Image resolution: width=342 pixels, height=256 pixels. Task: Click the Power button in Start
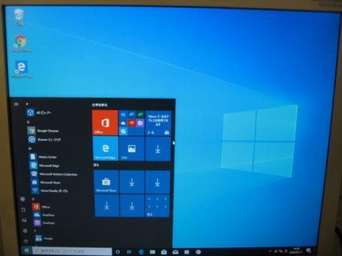(26, 241)
